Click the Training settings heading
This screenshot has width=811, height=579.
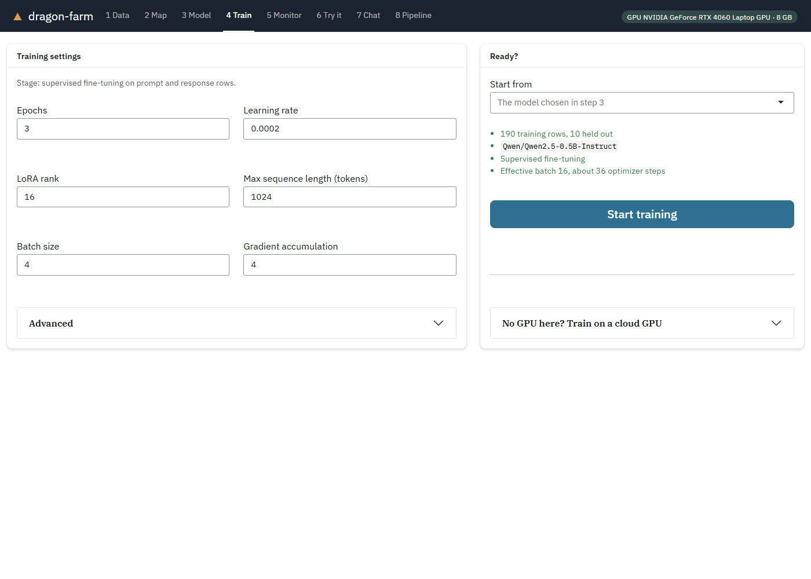point(49,56)
